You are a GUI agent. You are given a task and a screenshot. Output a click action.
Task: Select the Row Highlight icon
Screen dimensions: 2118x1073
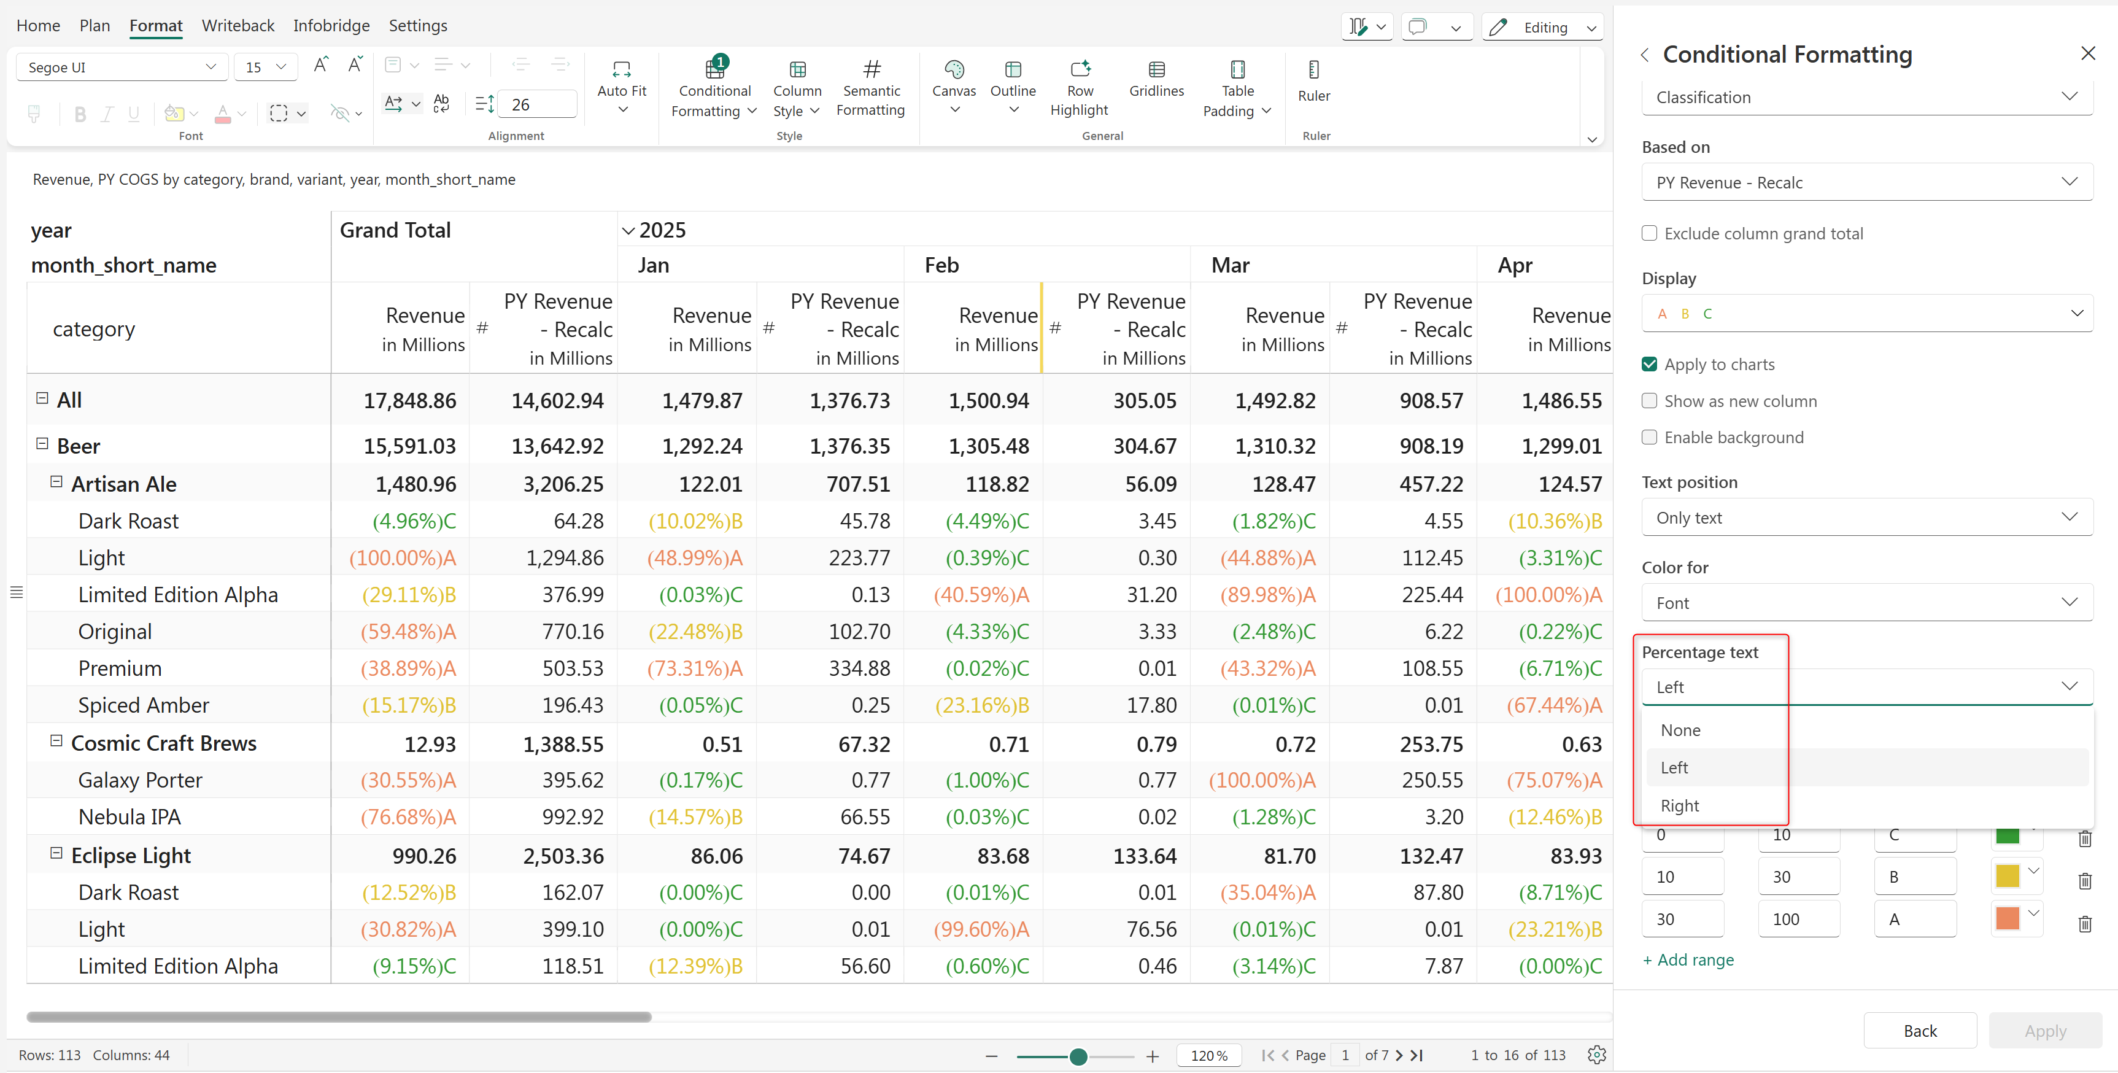(x=1079, y=69)
